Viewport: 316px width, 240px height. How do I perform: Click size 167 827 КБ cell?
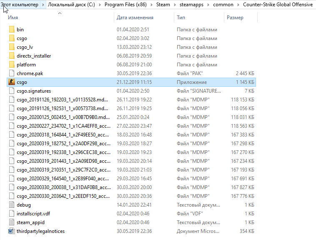[243, 187]
